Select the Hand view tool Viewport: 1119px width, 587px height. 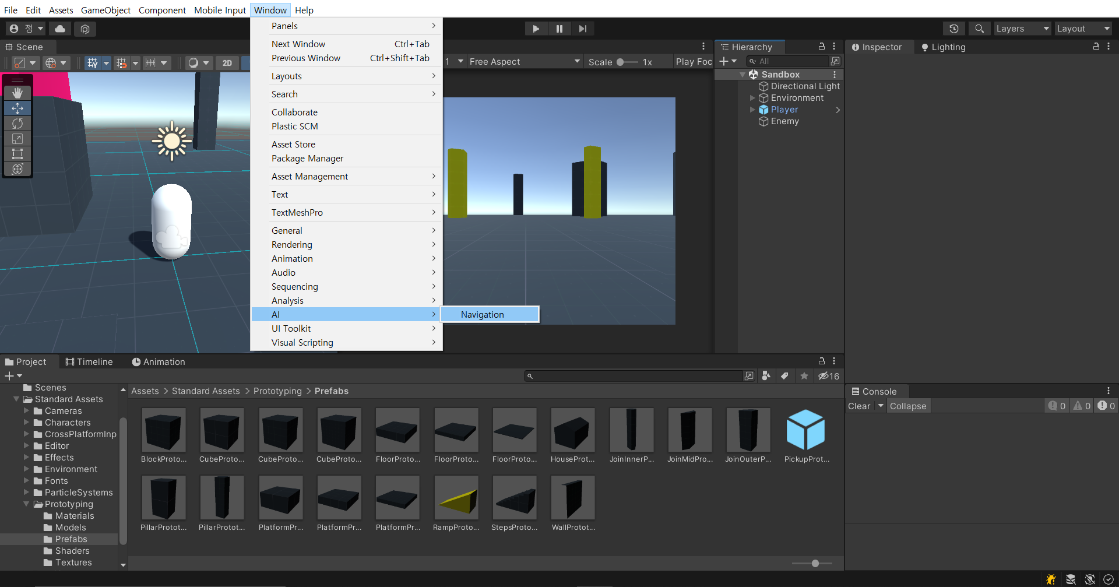point(17,93)
